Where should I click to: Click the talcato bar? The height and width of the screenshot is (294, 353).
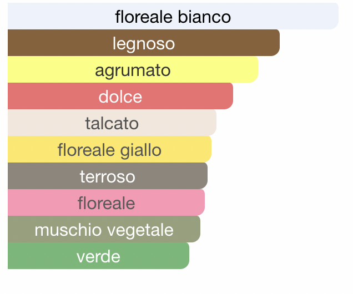click(x=112, y=123)
